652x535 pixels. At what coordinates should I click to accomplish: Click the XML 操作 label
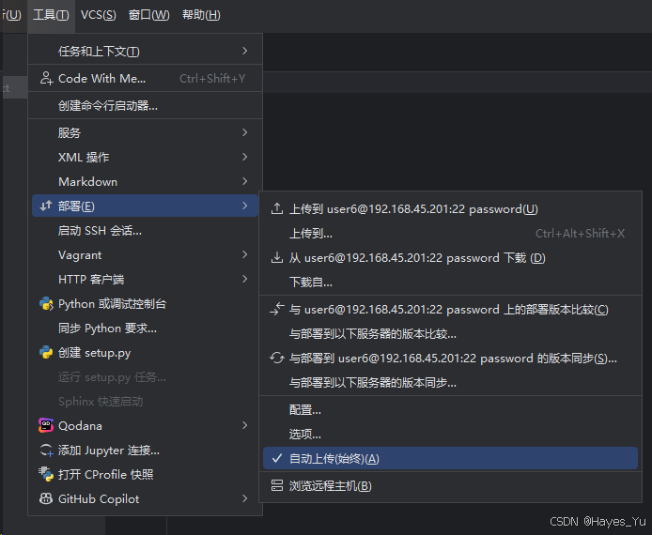[84, 158]
